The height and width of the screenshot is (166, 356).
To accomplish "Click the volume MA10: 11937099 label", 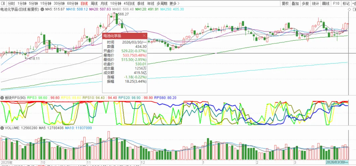I will (78, 128).
